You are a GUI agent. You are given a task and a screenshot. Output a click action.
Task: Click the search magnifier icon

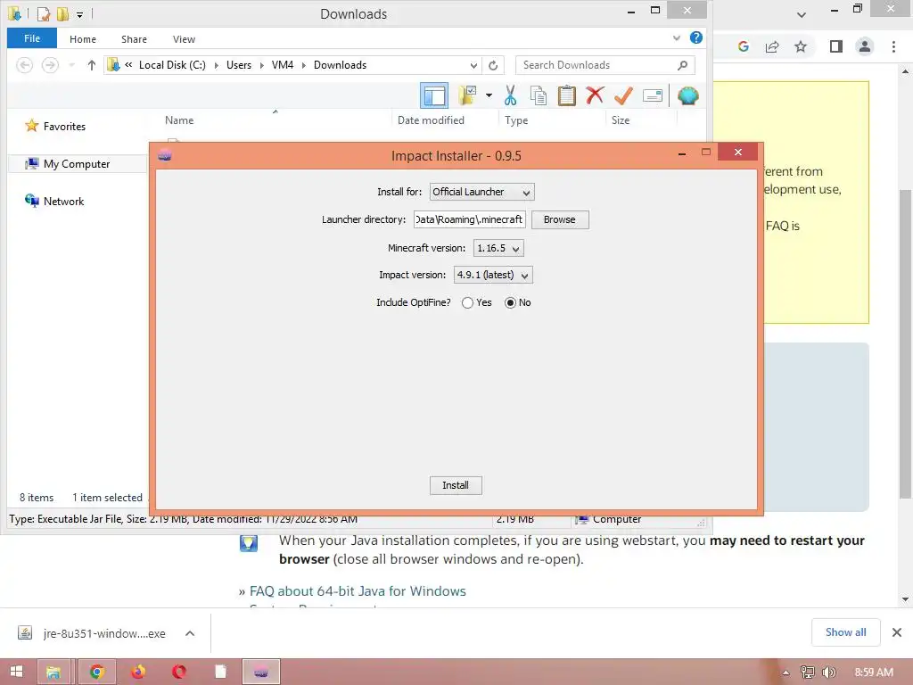682,65
